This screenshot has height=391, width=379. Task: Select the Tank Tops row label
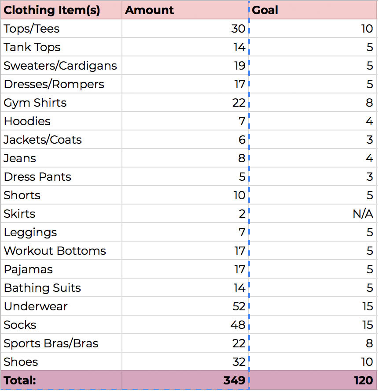click(x=61, y=47)
